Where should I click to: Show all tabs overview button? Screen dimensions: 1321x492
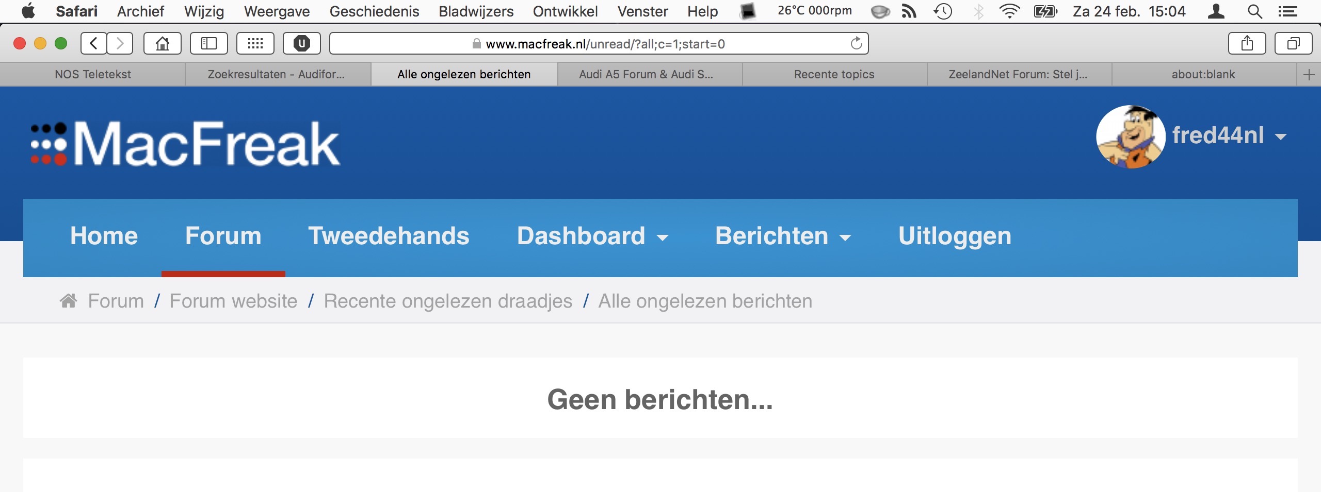(x=1294, y=43)
